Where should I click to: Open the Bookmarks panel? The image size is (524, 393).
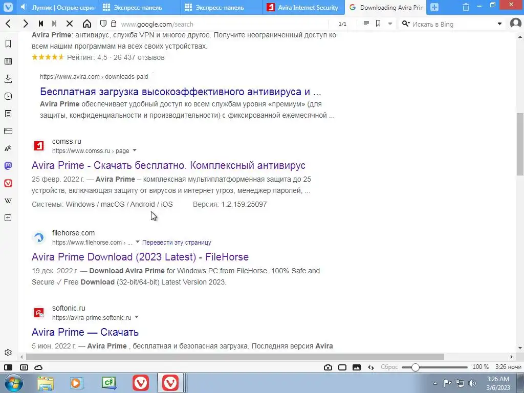click(x=8, y=44)
